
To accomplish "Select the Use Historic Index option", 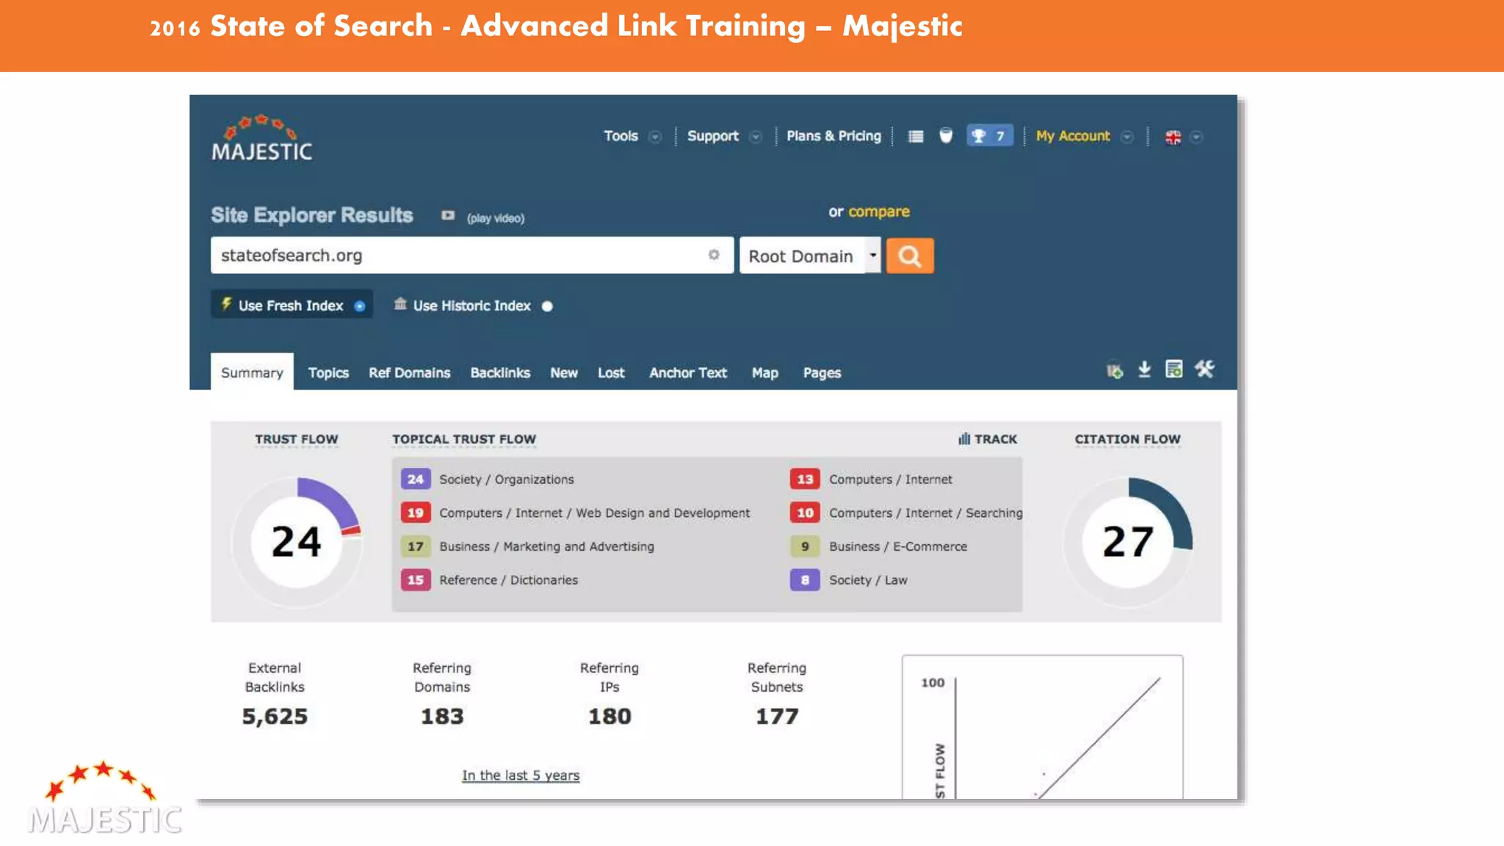I will pyautogui.click(x=474, y=305).
